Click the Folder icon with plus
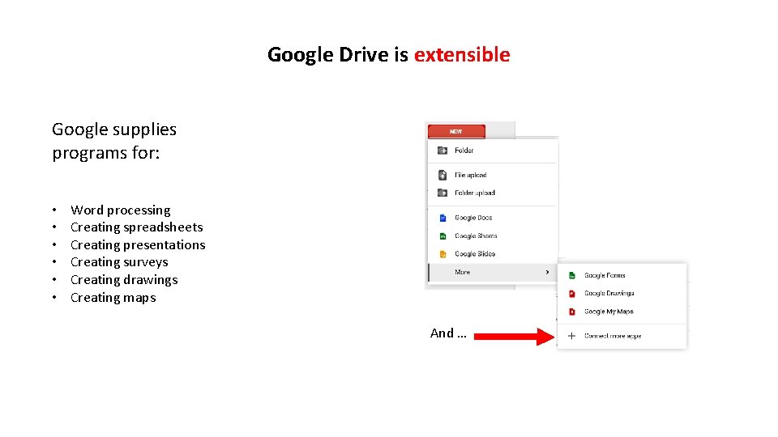Image resolution: width=778 pixels, height=437 pixels. (442, 151)
